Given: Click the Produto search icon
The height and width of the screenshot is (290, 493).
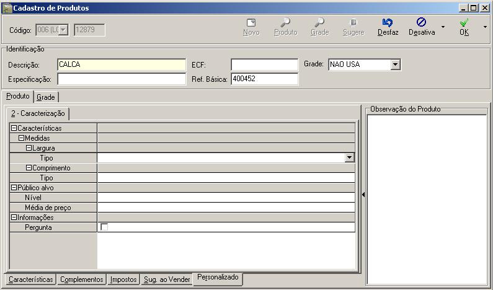Looking at the screenshot, I should pyautogui.click(x=285, y=23).
